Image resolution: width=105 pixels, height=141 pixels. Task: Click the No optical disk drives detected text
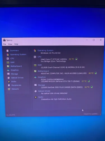pyautogui.click(x=54, y=93)
